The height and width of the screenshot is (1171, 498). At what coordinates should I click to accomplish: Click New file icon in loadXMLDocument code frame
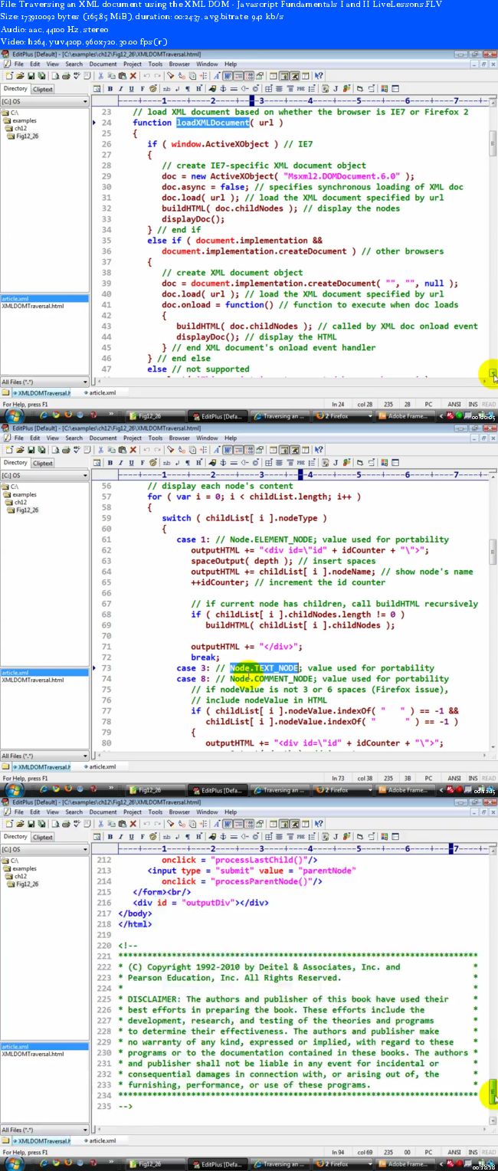click(x=8, y=76)
